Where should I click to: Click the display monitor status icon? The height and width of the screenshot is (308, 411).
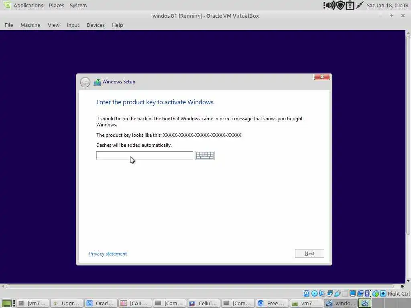pyautogui.click(x=352, y=293)
